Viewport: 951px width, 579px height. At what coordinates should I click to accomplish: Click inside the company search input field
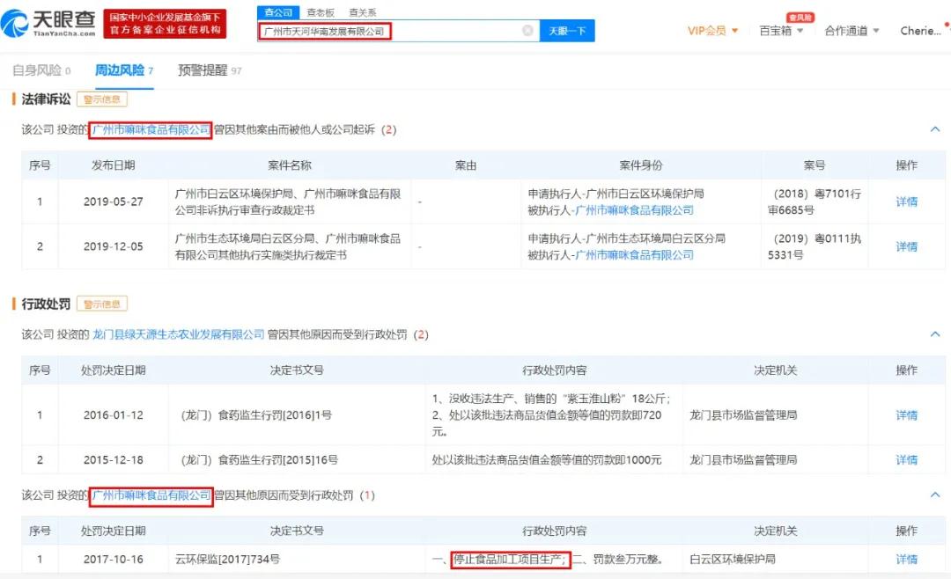pyautogui.click(x=387, y=30)
